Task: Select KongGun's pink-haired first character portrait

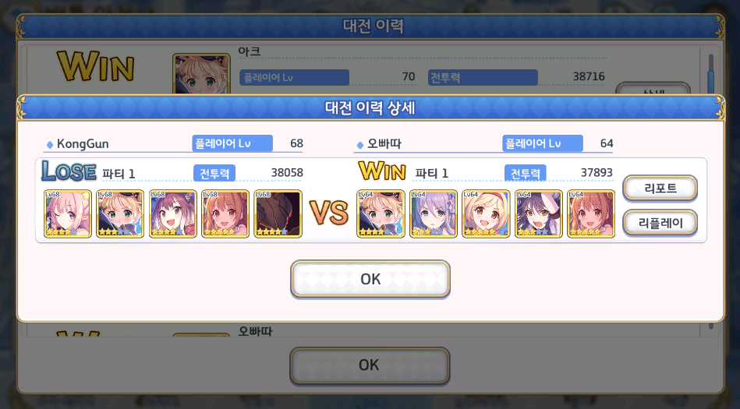Action: point(68,213)
